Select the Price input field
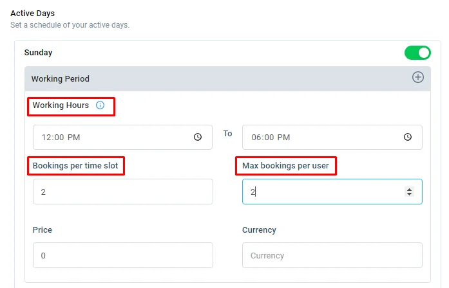449x288 pixels. (x=123, y=255)
